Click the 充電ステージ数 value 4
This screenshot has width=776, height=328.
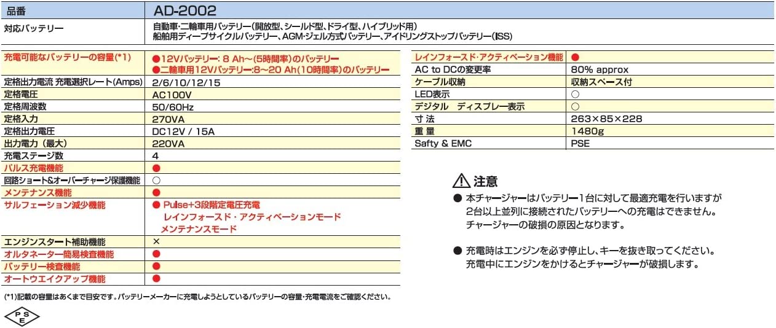tap(156, 156)
